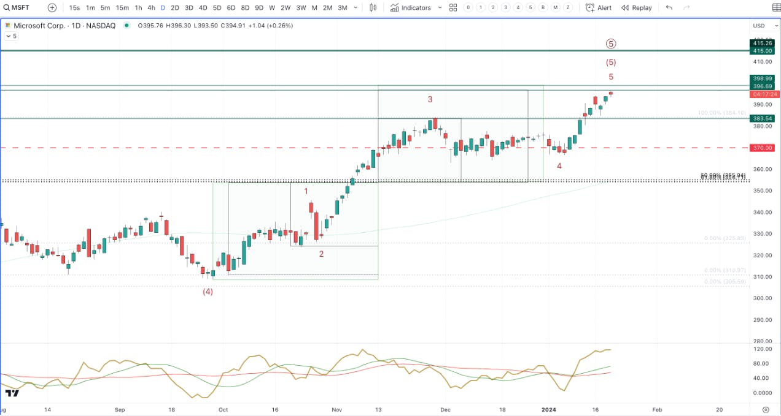Image resolution: width=781 pixels, height=416 pixels.
Task: Undo the last chart action
Action: (669, 8)
